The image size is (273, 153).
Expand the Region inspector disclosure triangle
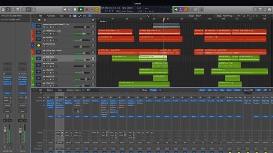pos(2,16)
